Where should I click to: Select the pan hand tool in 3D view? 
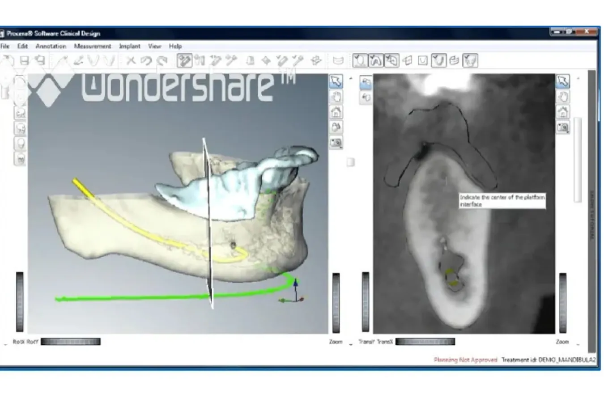(336, 97)
